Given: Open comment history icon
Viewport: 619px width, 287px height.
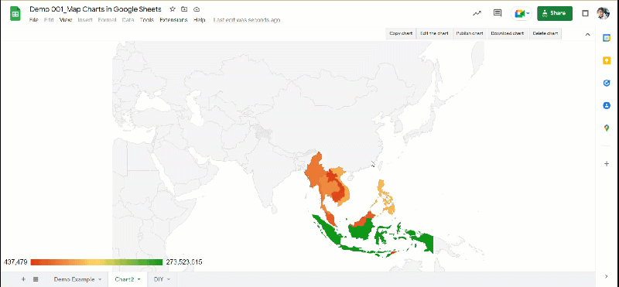Looking at the screenshot, I should (498, 13).
